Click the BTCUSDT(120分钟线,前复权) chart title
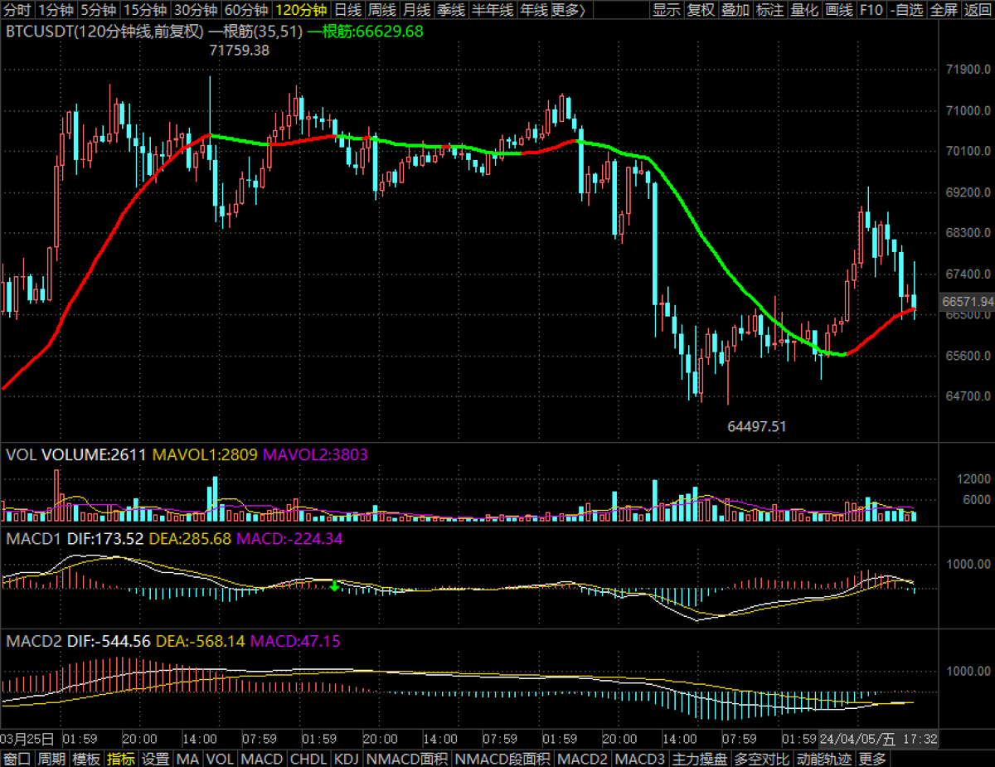The width and height of the screenshot is (995, 767). [104, 32]
